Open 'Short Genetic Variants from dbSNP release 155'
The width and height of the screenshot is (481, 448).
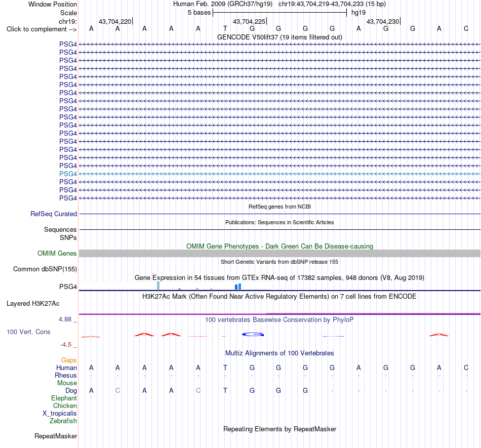[279, 262]
